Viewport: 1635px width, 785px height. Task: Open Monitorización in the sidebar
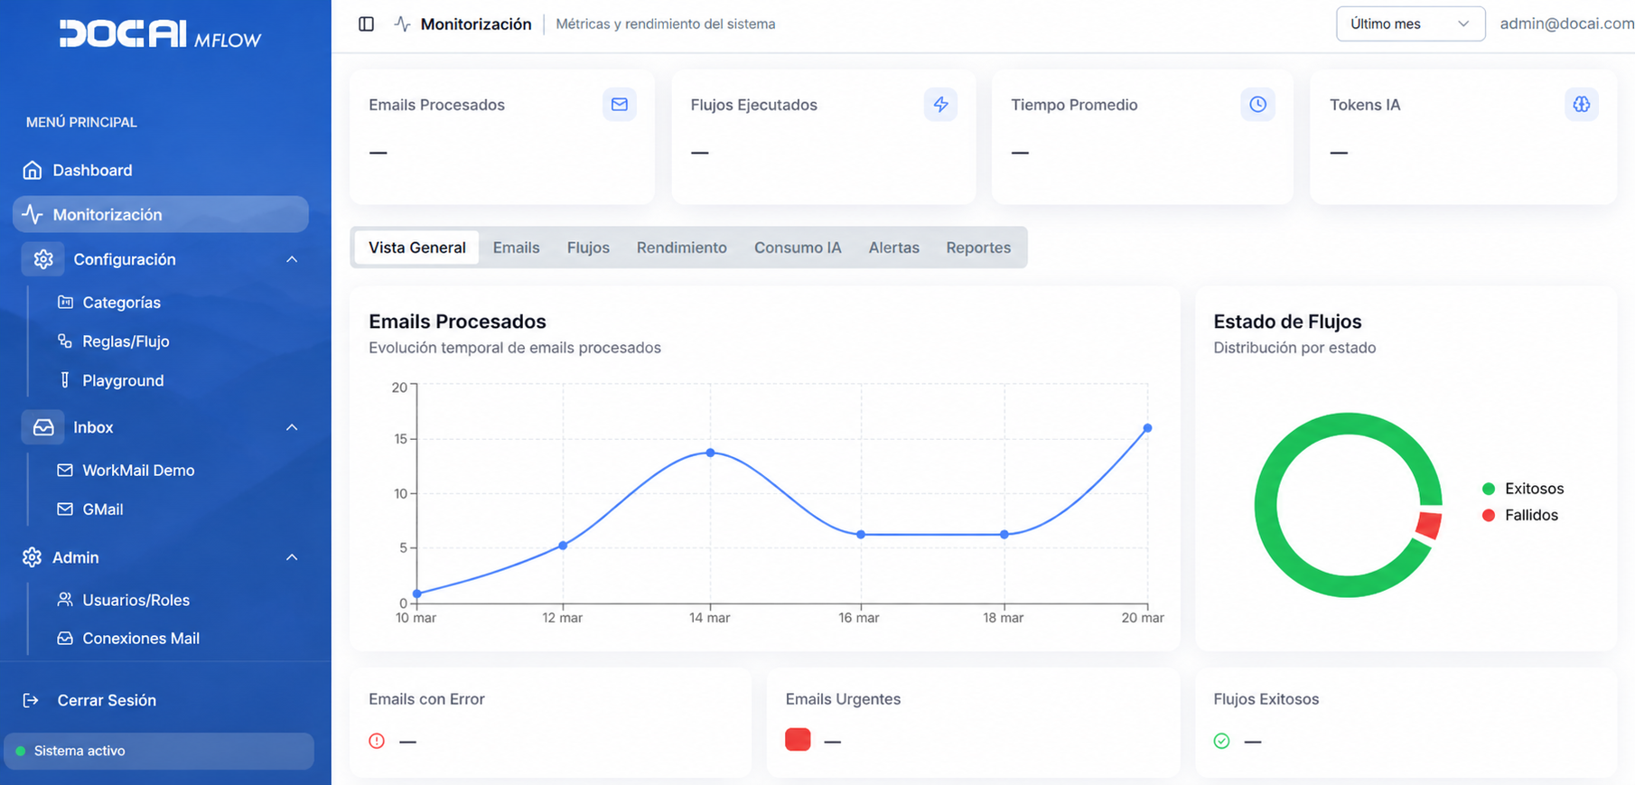(x=161, y=214)
